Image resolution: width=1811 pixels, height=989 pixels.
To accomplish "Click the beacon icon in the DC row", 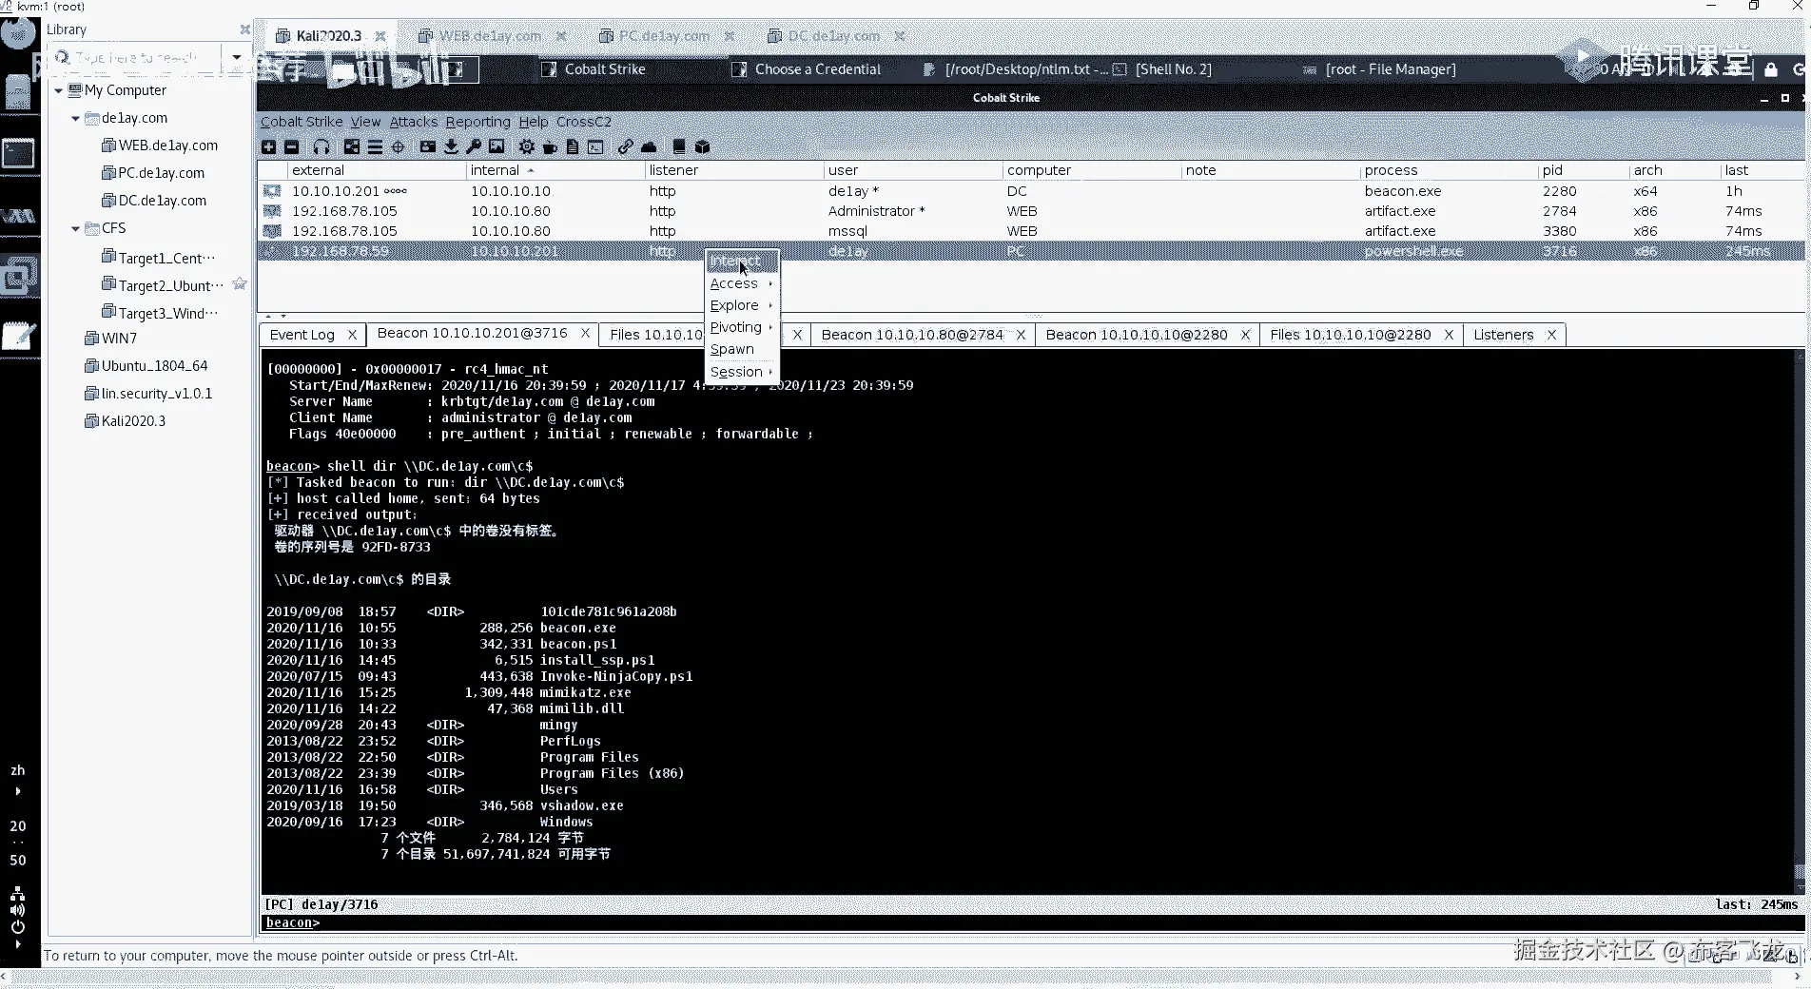I will (272, 191).
